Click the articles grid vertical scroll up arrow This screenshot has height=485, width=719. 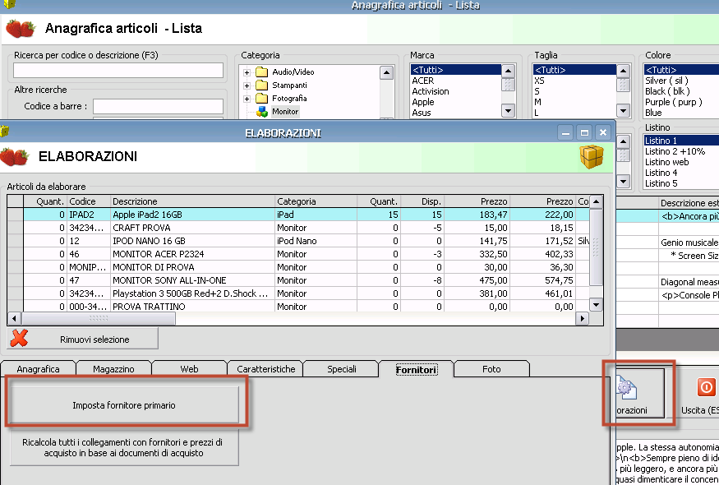596,201
